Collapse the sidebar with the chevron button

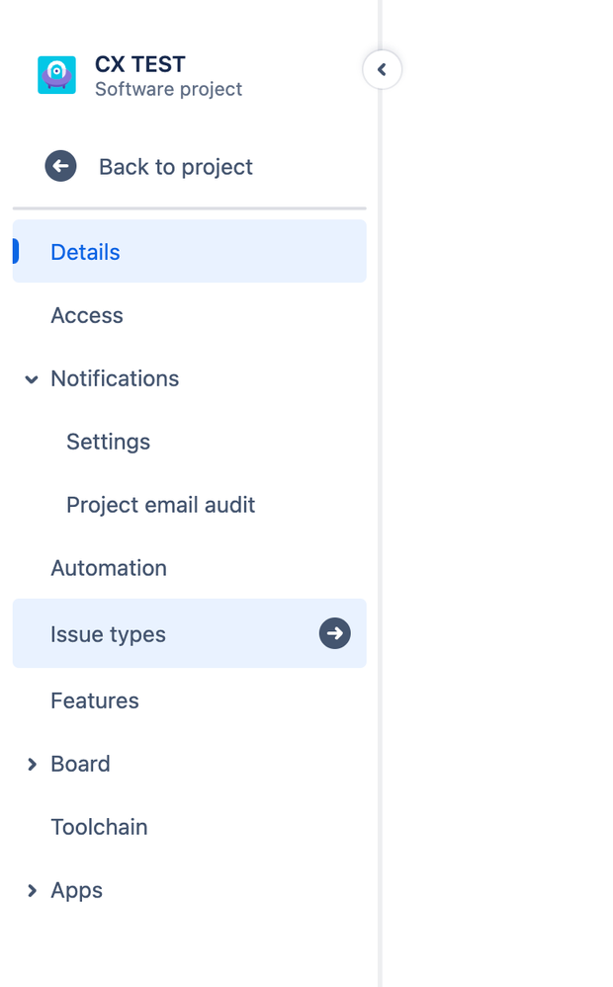pos(382,70)
